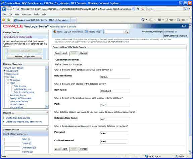Click the top Next button

tap(65, 53)
